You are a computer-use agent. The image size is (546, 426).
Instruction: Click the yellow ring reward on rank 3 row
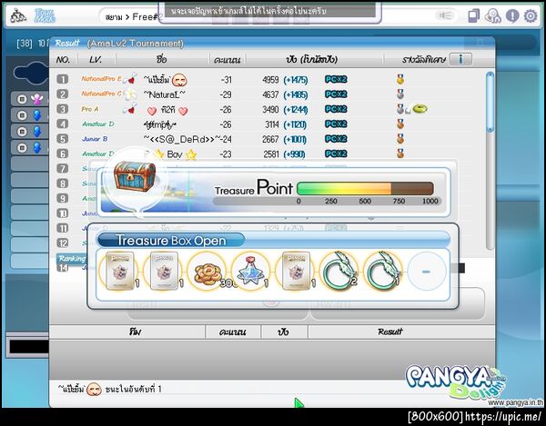(420, 109)
